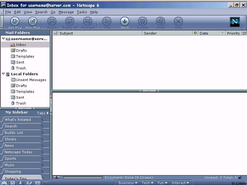247x185 pixels.
Task: Sort messages by Sender column
Action: [168, 33]
